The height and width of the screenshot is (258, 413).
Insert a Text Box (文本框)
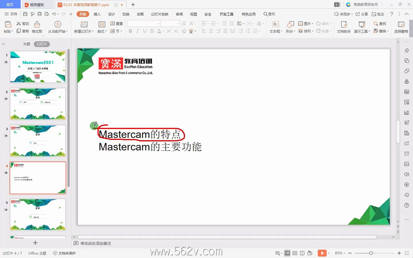[276, 27]
